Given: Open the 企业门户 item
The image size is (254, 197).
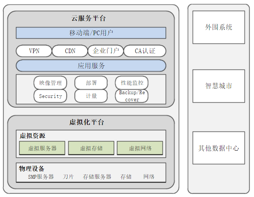Looking at the screenshot, I should pyautogui.click(x=106, y=51).
